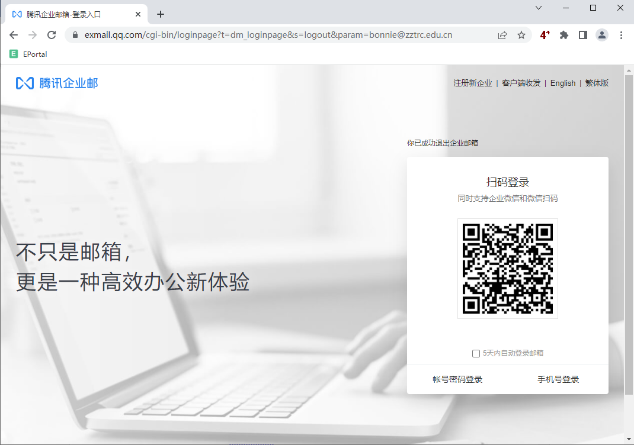Open the Chrome profile avatar
Viewport: 634px width, 445px height.
[602, 35]
